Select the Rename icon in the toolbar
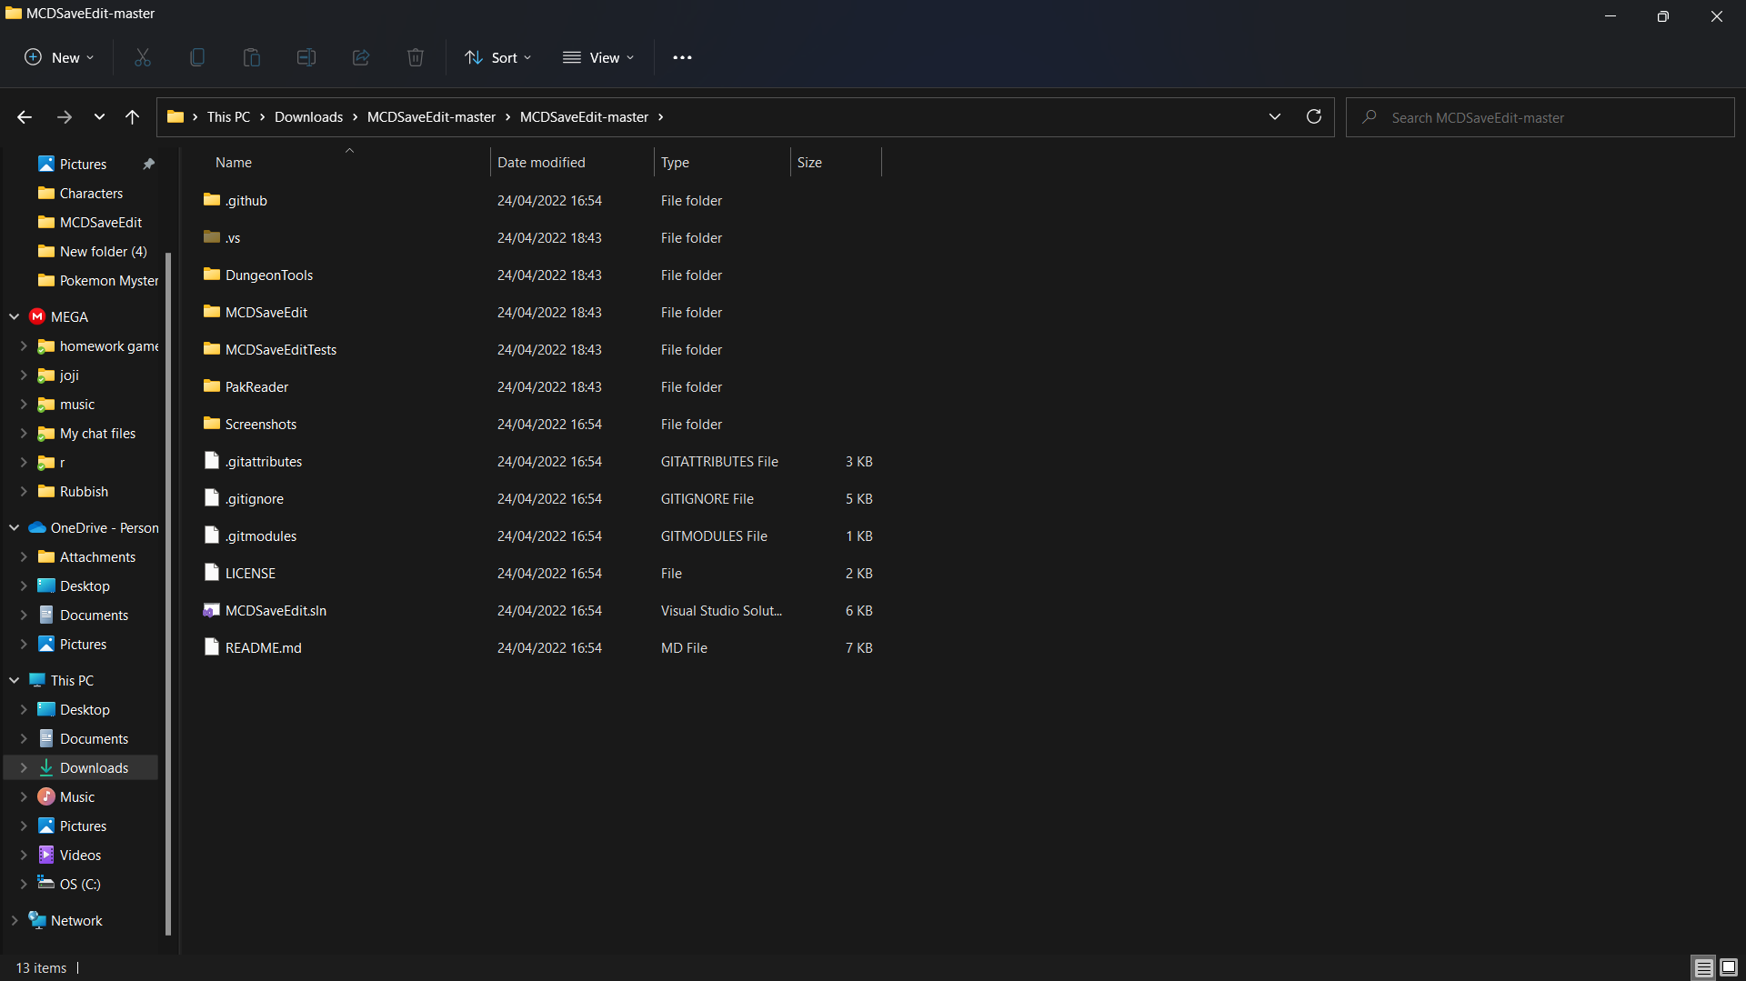Viewport: 1746px width, 981px height. [306, 57]
